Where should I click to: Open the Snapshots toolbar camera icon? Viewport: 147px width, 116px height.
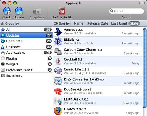point(37,12)
